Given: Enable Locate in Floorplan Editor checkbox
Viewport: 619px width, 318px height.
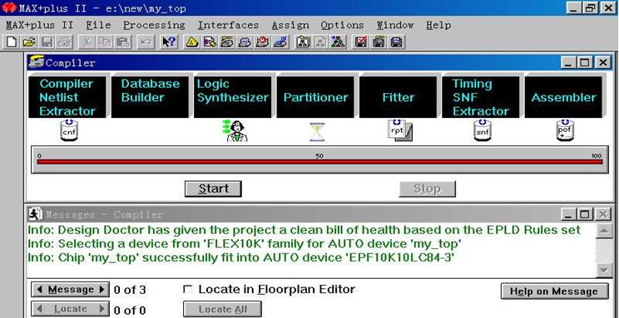Looking at the screenshot, I should tap(188, 290).
